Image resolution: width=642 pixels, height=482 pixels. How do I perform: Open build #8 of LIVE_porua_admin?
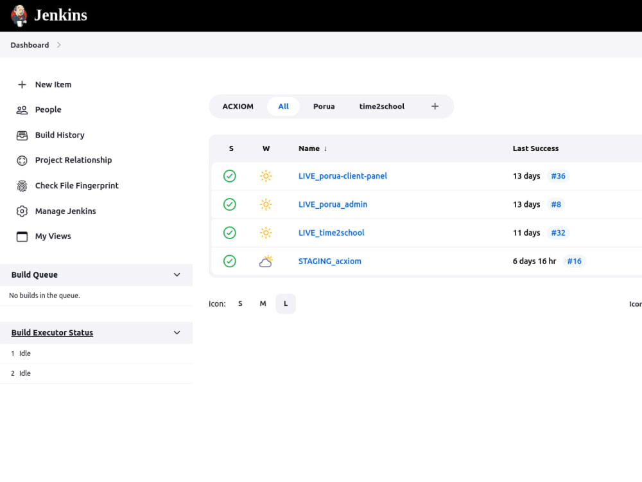tap(556, 204)
